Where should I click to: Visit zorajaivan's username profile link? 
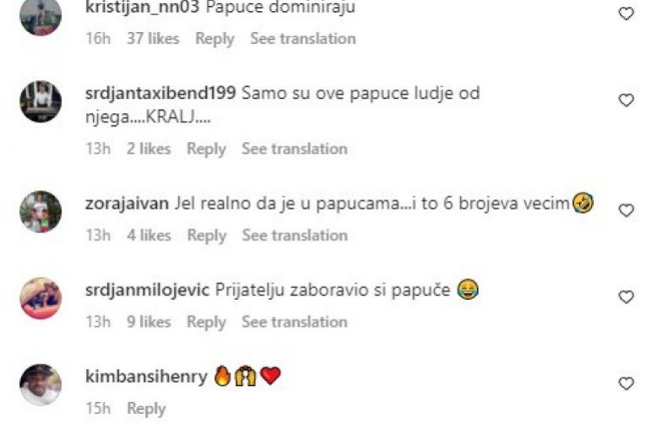[127, 204]
